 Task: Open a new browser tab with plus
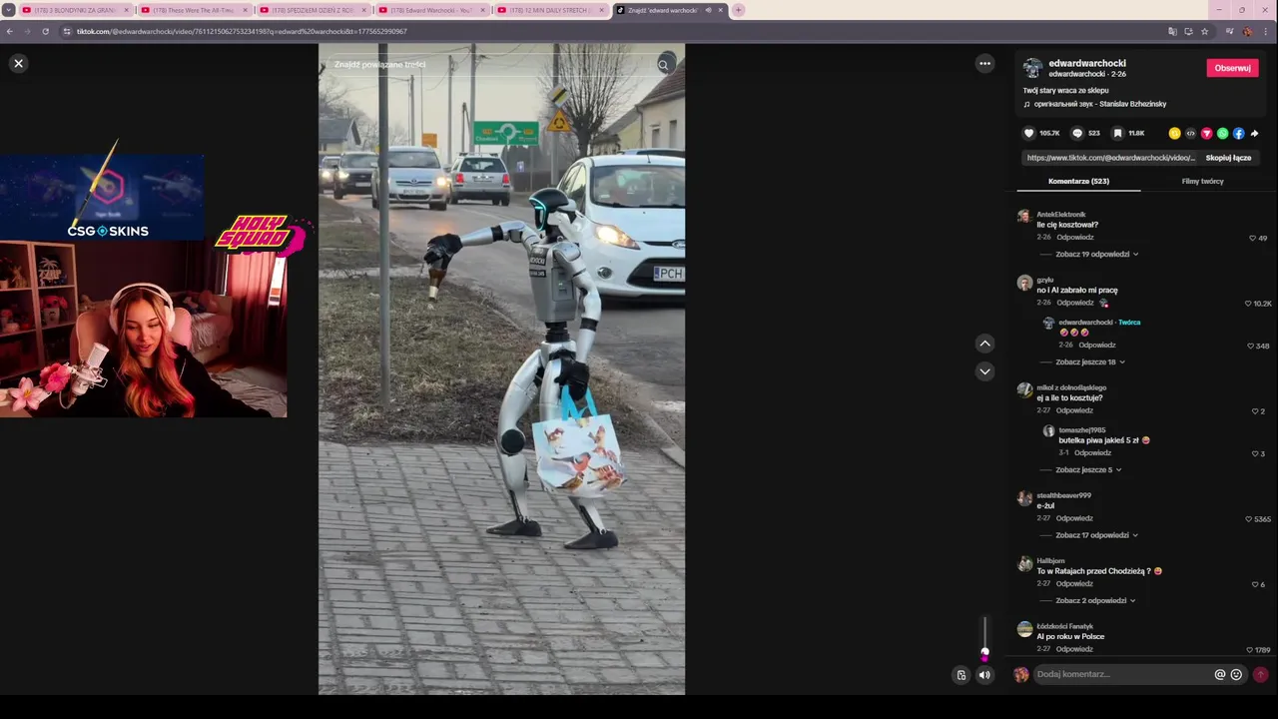(x=738, y=10)
